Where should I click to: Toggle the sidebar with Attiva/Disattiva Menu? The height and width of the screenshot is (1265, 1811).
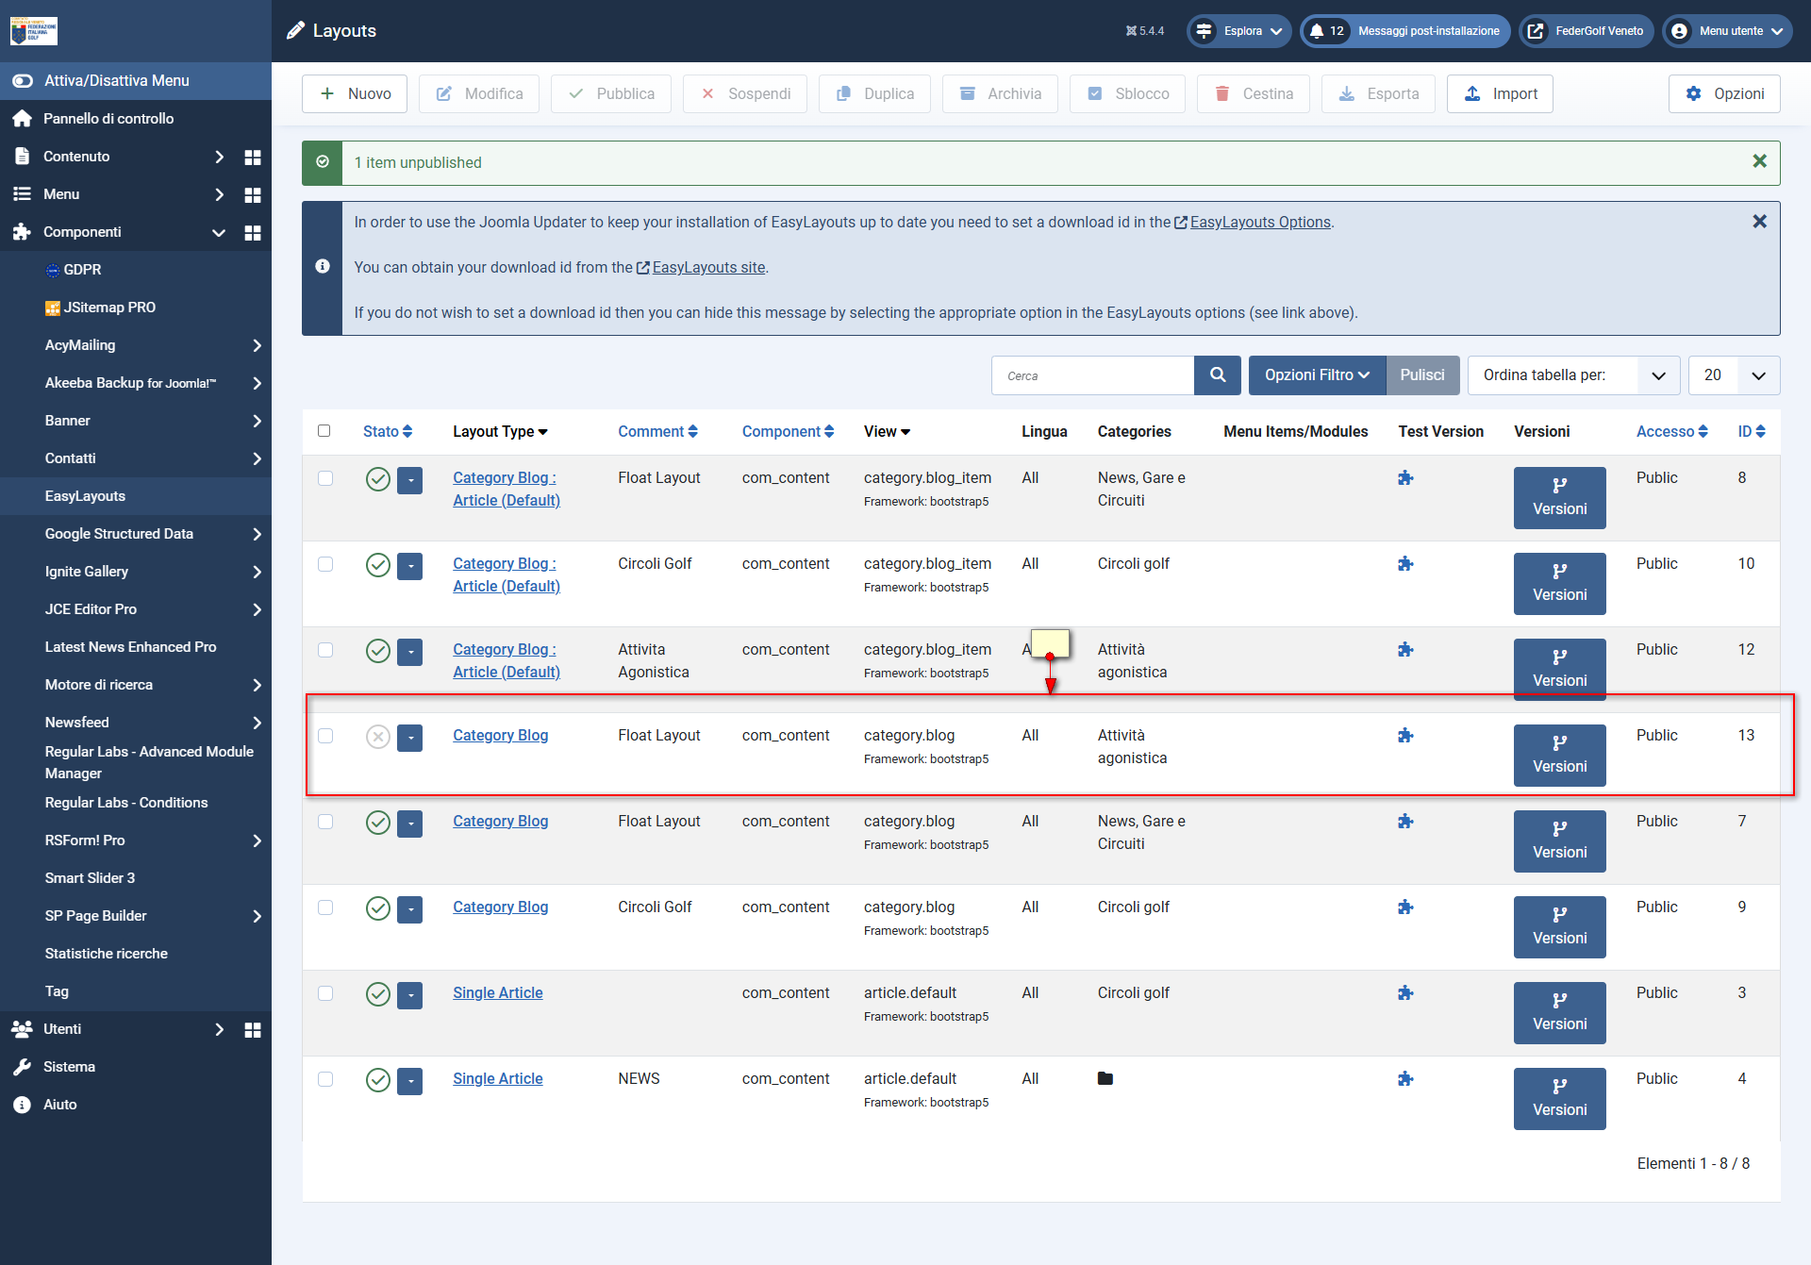tap(117, 81)
